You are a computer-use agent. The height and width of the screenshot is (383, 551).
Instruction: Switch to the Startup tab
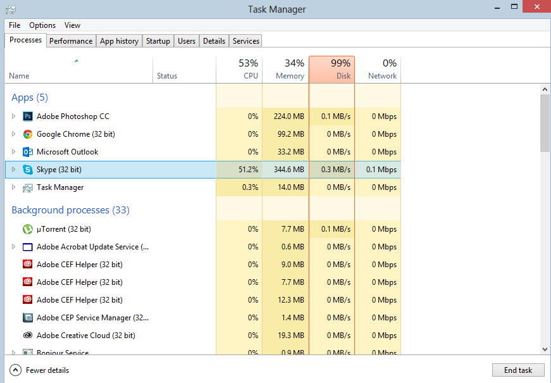(x=158, y=41)
